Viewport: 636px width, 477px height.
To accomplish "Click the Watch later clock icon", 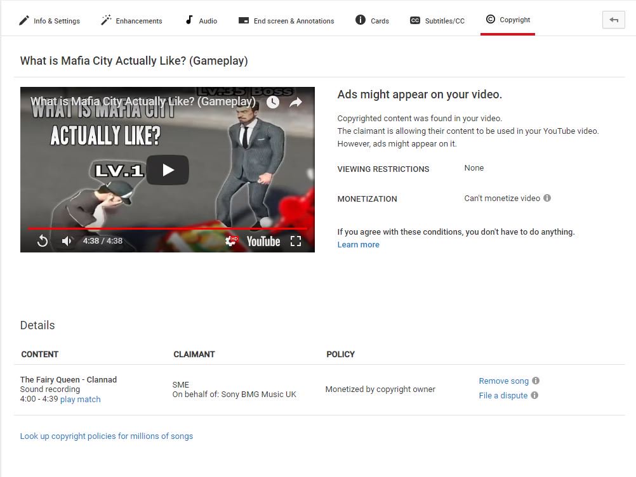I will pos(273,102).
